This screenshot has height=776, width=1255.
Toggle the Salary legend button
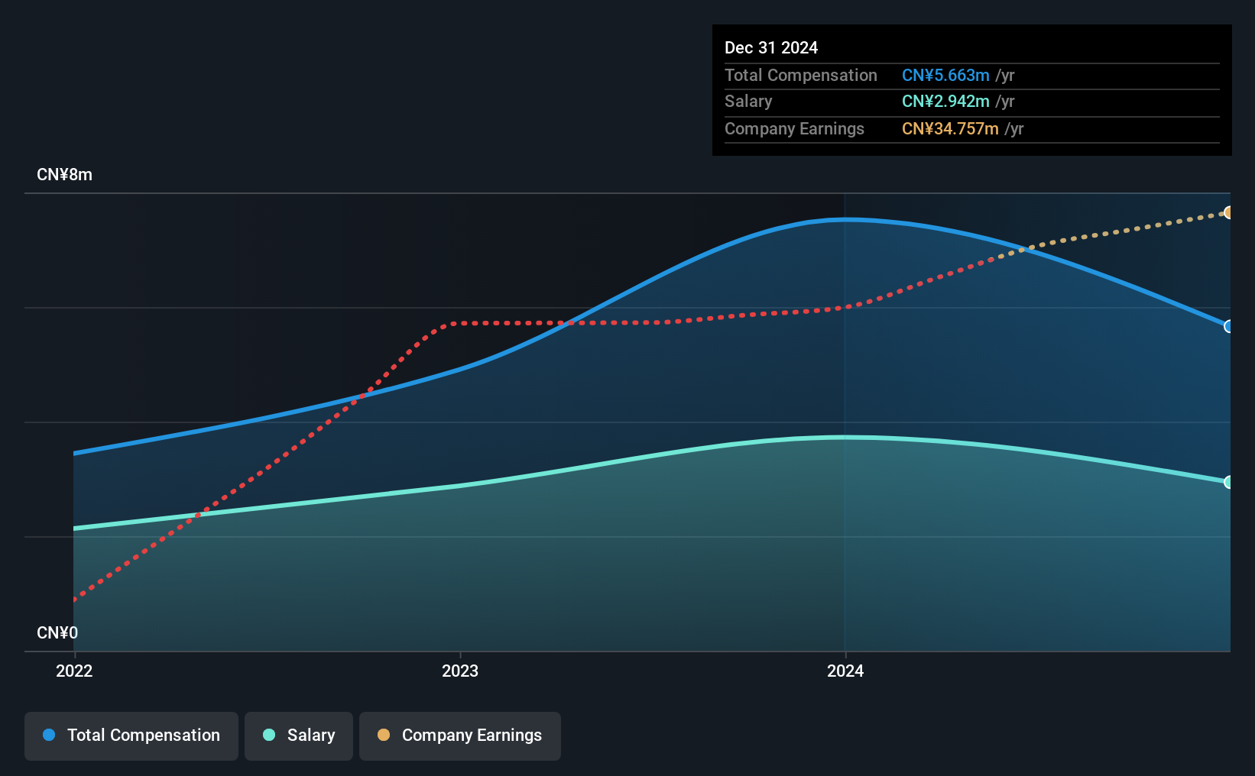pos(298,736)
